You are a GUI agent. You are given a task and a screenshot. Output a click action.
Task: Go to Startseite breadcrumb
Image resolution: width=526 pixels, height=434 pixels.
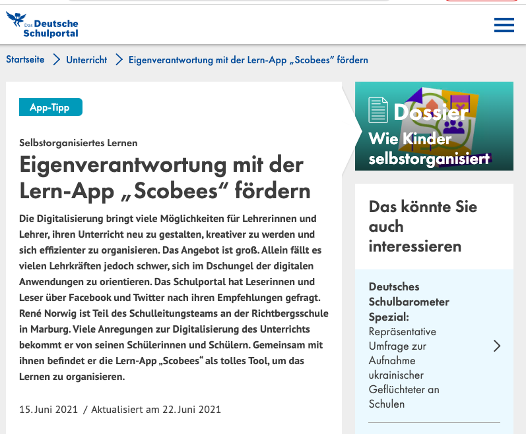point(25,59)
